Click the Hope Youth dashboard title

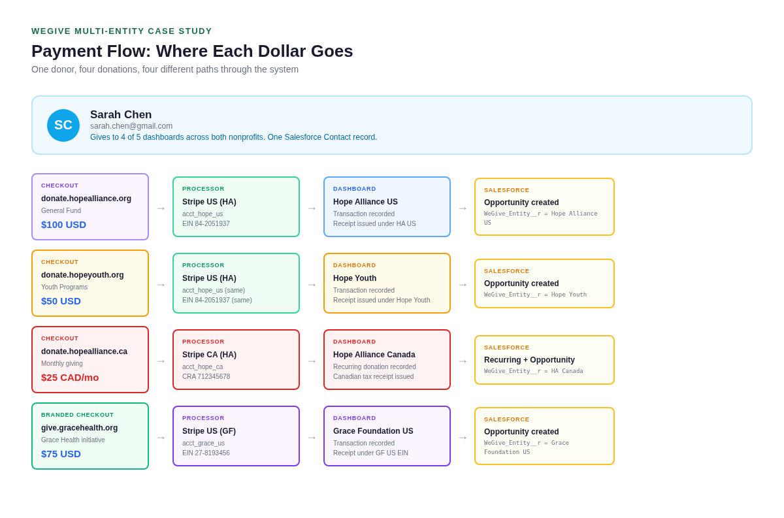coord(355,278)
